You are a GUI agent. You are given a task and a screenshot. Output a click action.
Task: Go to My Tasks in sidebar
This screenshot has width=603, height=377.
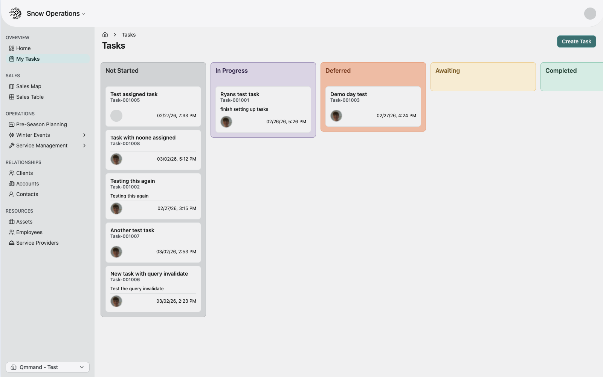coord(28,59)
